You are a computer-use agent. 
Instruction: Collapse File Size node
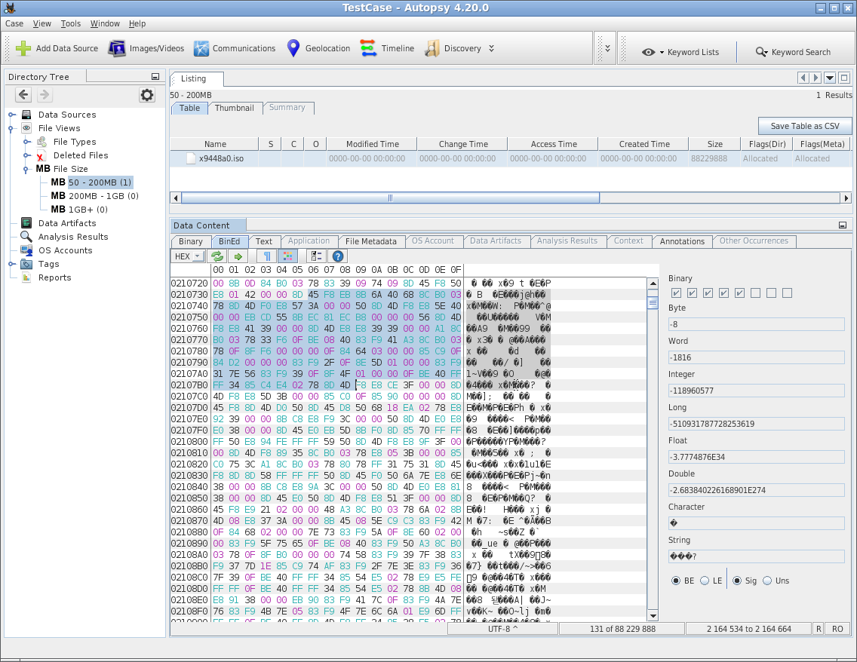point(27,170)
